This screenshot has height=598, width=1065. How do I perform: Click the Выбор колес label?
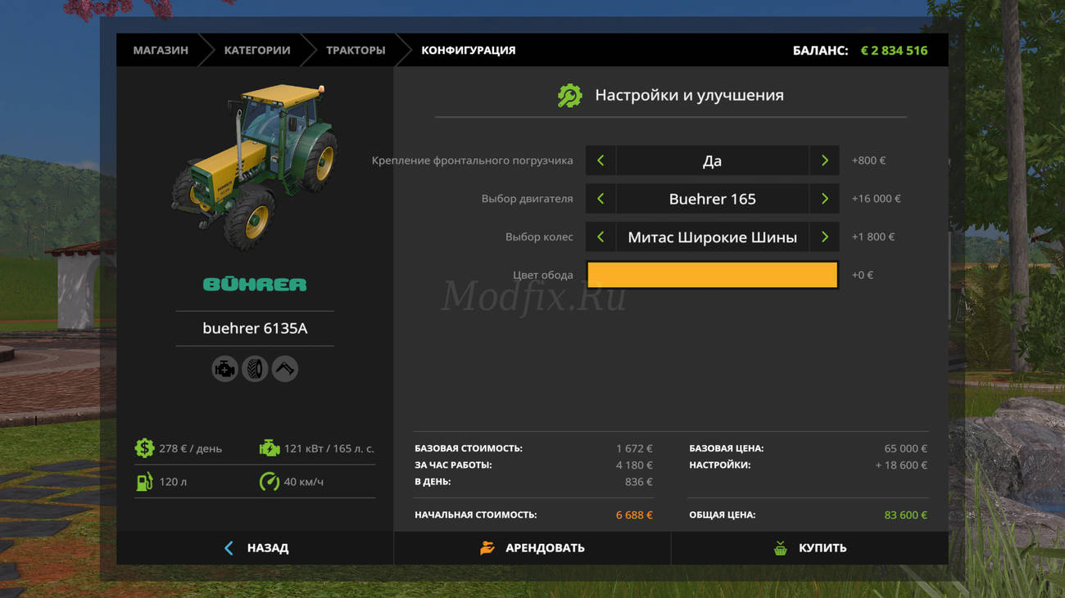(x=539, y=237)
